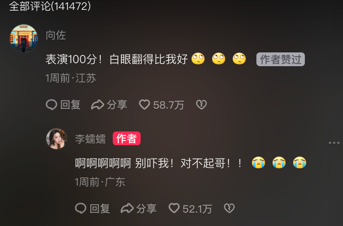The height and width of the screenshot is (226, 343).
Task: Click the 回复 text under 向佐's comment
Action: coord(70,104)
